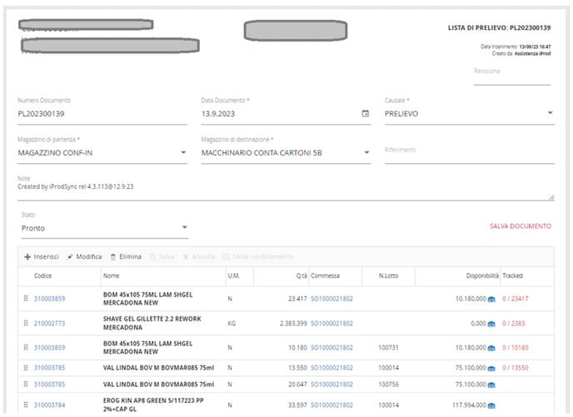Sort by Commessa column header

[326, 276]
